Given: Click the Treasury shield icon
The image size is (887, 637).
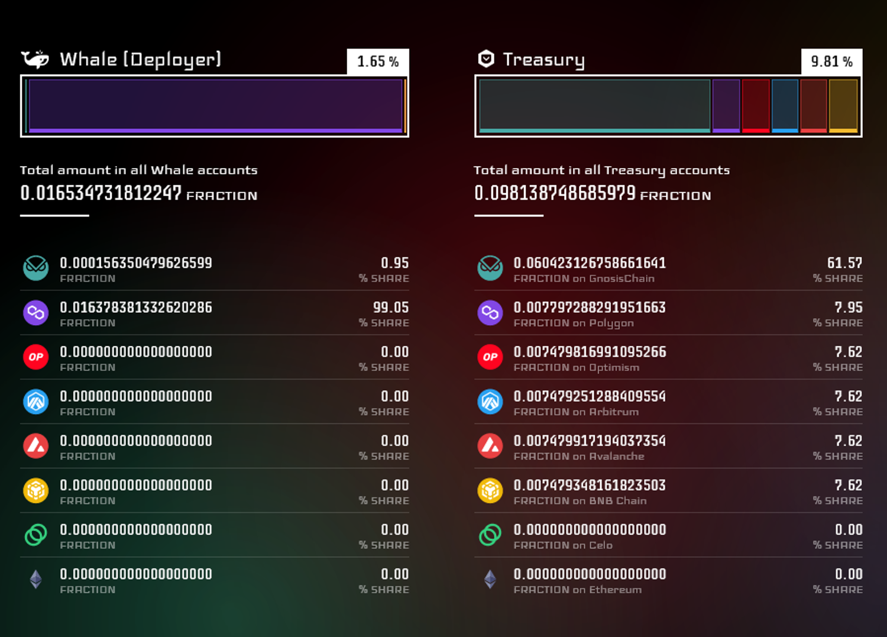Looking at the screenshot, I should pyautogui.click(x=486, y=59).
